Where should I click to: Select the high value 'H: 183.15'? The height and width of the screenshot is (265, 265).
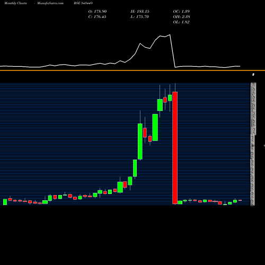140,11
